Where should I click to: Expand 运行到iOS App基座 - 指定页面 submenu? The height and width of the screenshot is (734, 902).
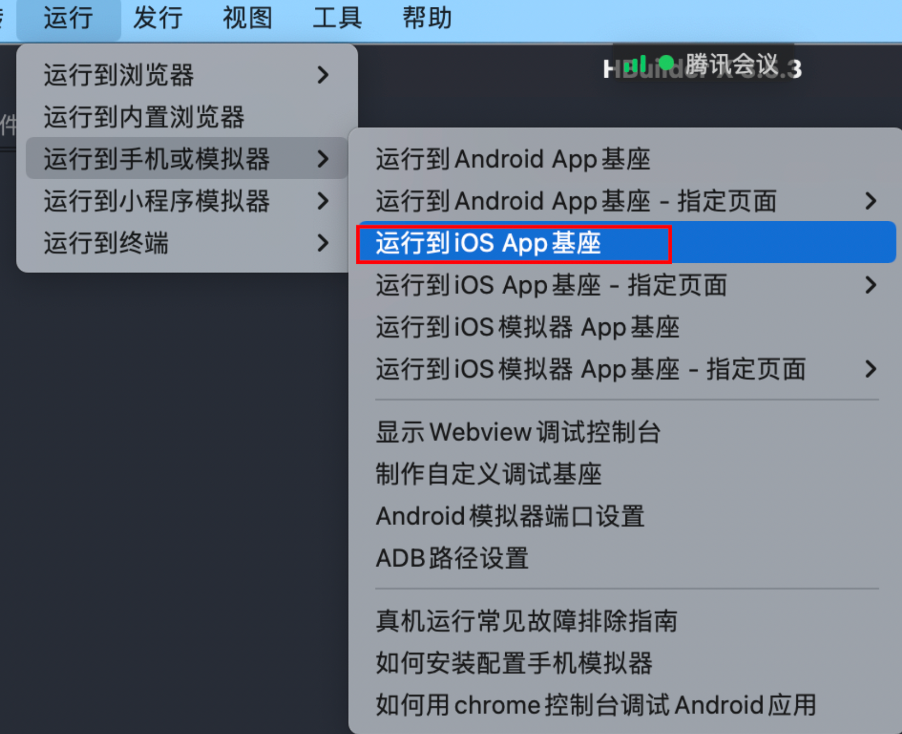click(625, 285)
